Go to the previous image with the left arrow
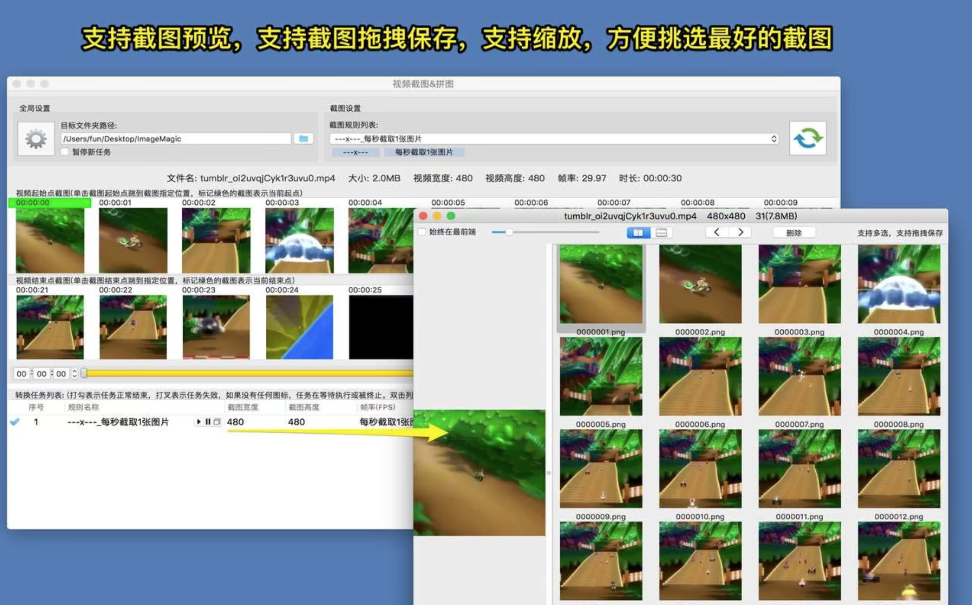 click(716, 232)
